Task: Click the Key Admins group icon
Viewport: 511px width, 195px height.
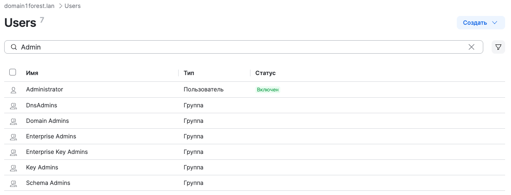Action: [x=13, y=168]
